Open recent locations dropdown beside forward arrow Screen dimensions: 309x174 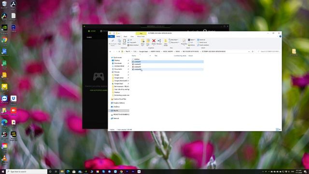[x=116, y=52]
